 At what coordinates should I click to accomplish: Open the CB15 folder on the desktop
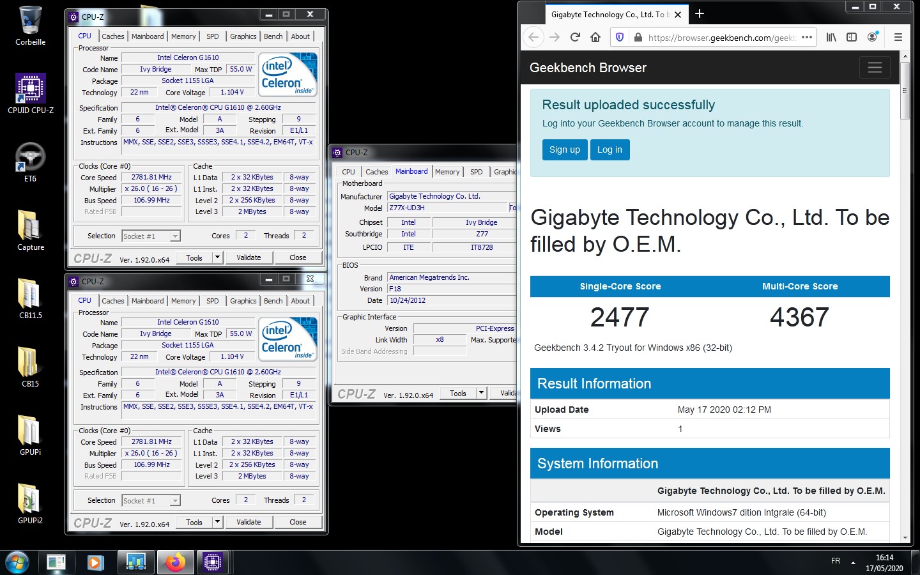[x=30, y=367]
